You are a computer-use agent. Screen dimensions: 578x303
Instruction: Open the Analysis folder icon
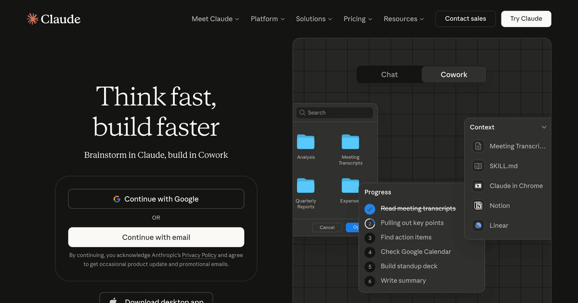(x=306, y=142)
